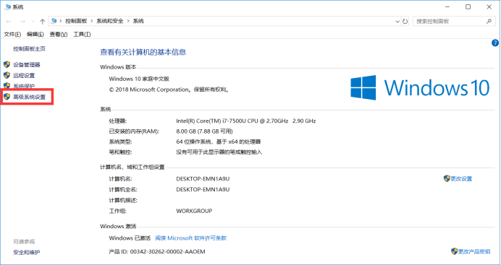Viewport: 501px width, 265px height.
Task: Click shield icon beside 设备管理器
Action: pos(7,65)
